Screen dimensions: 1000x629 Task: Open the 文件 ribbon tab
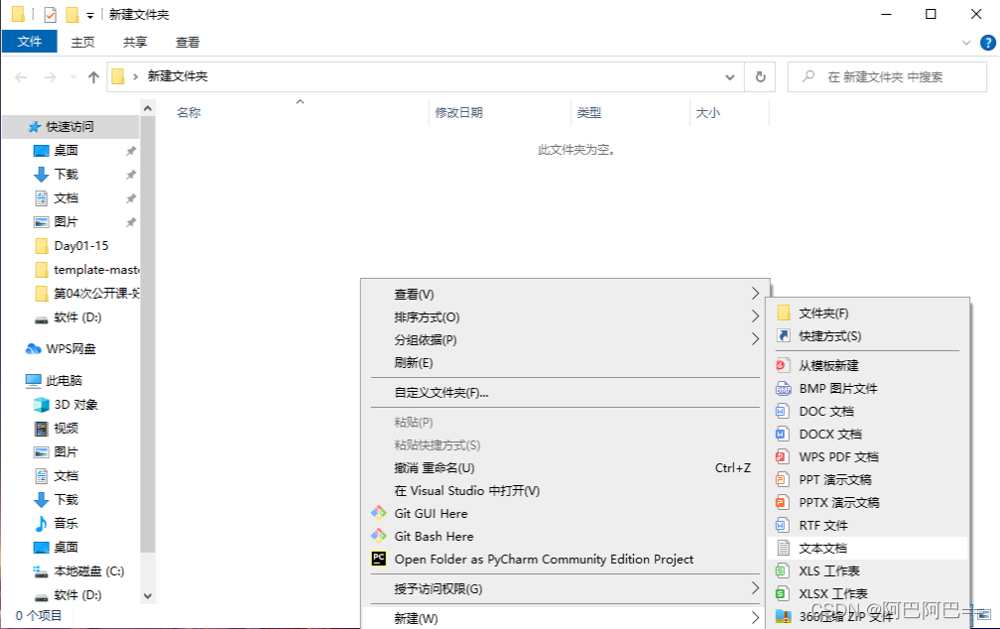pyautogui.click(x=30, y=42)
